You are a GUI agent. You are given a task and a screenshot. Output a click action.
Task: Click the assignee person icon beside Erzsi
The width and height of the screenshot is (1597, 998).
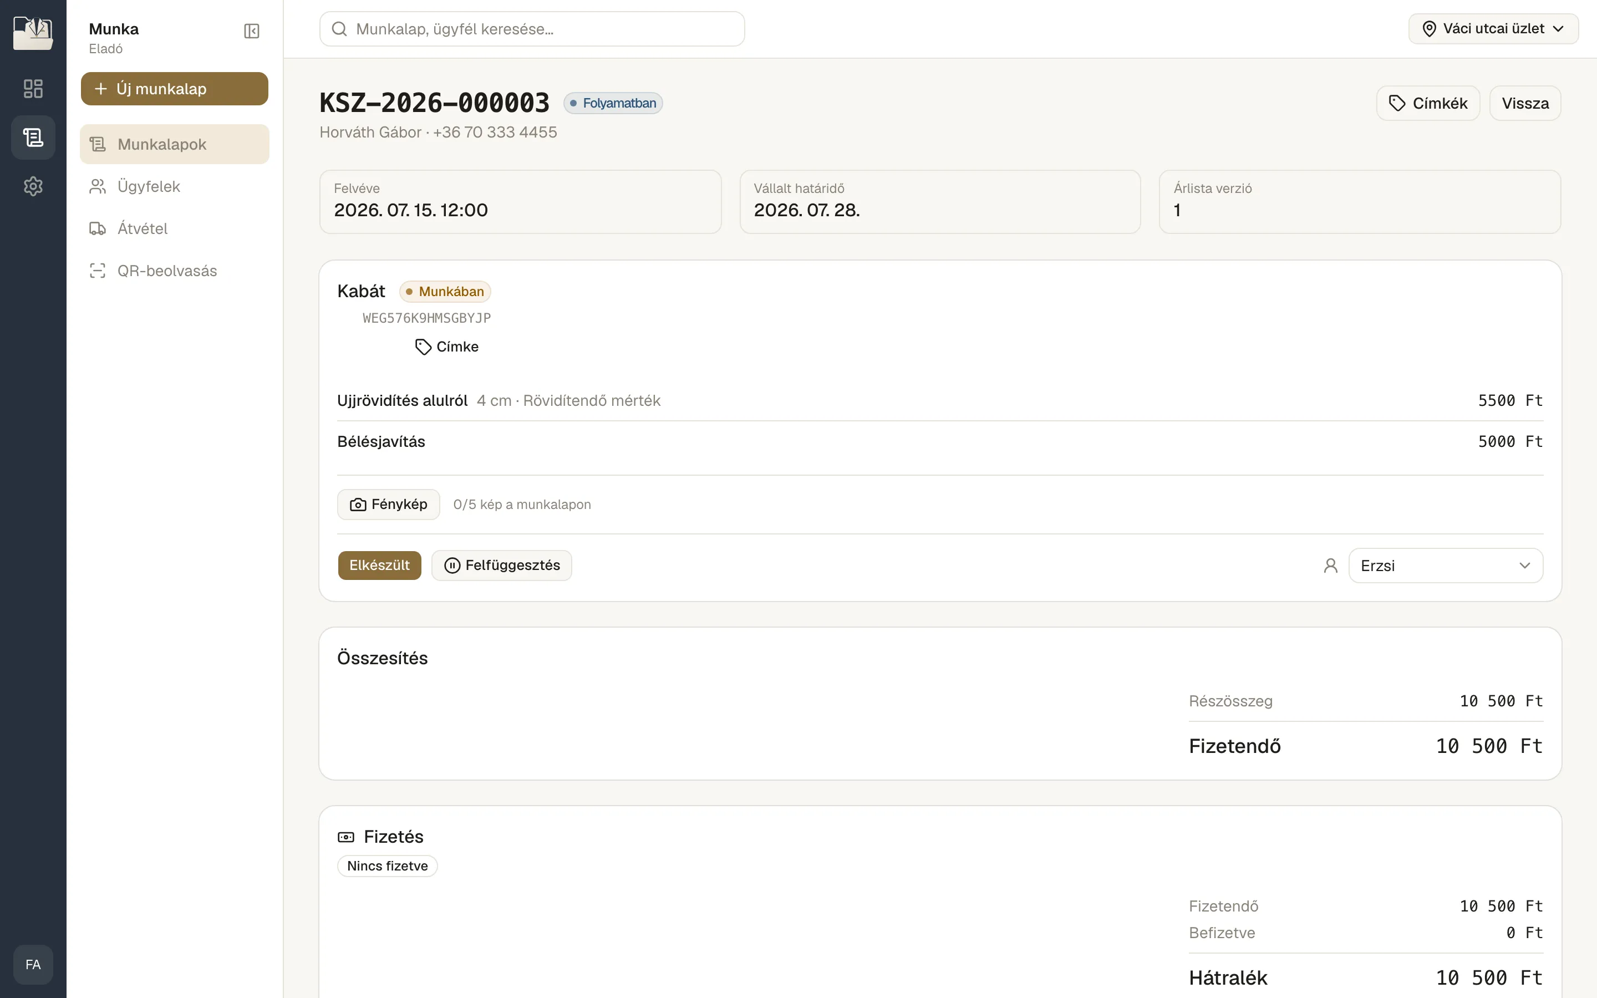pos(1330,566)
